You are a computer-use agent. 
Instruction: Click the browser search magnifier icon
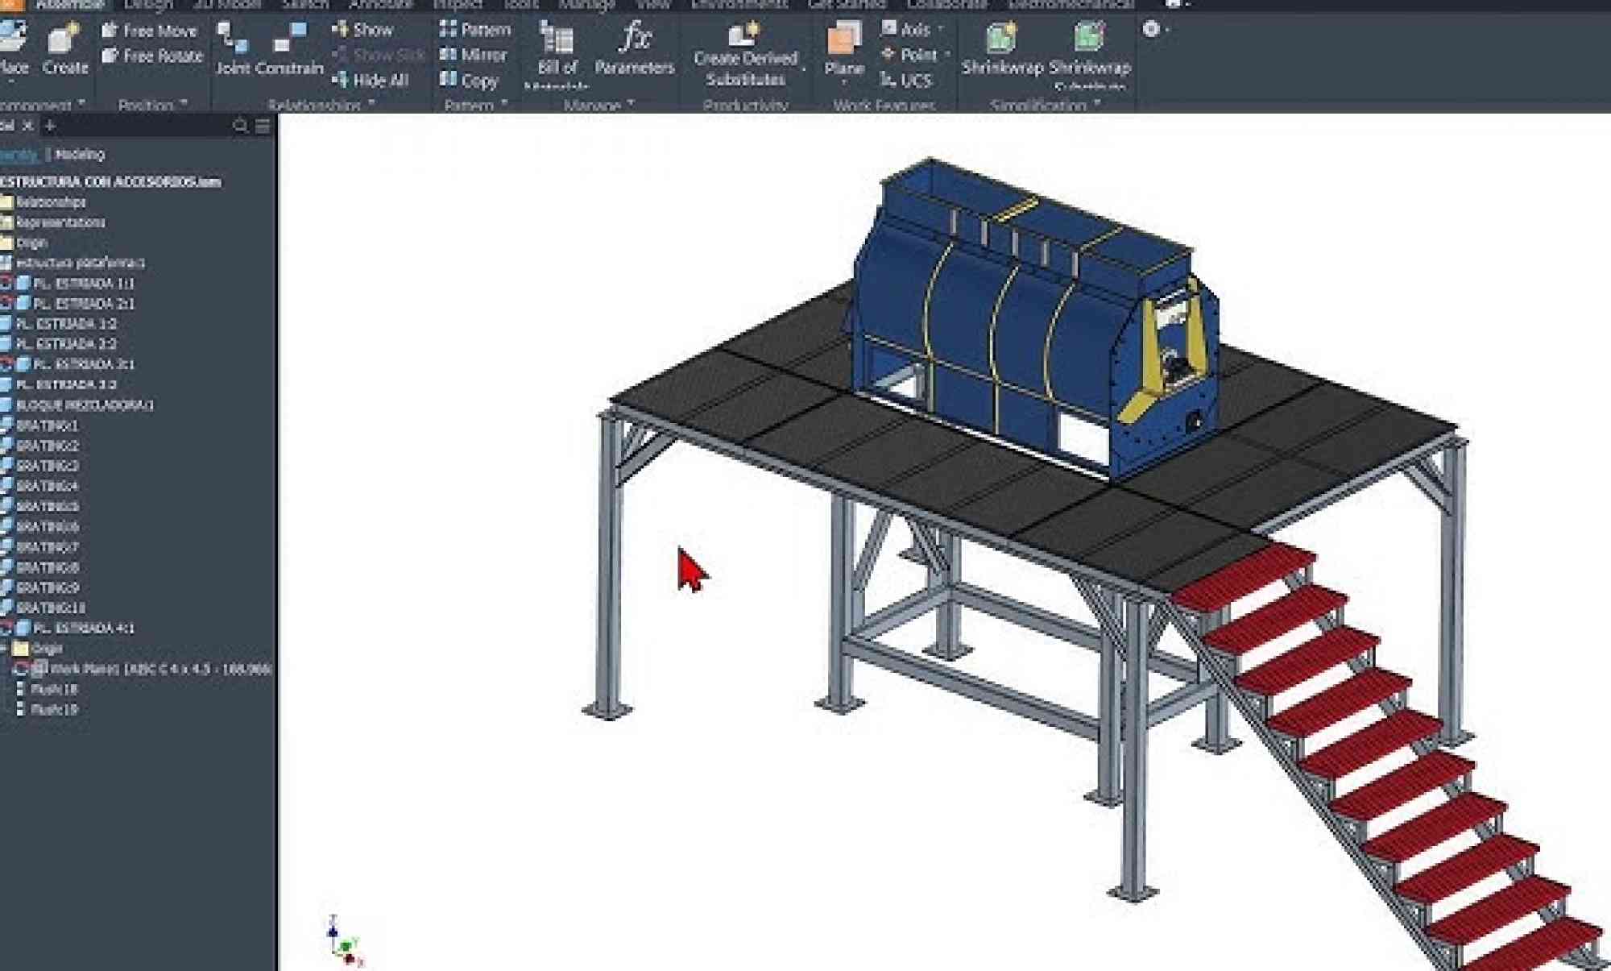point(240,126)
